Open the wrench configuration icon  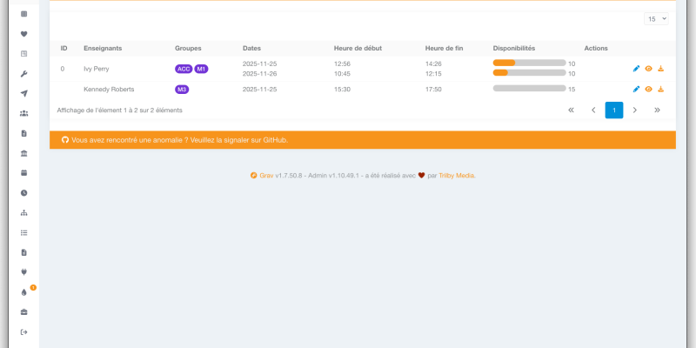click(x=24, y=74)
